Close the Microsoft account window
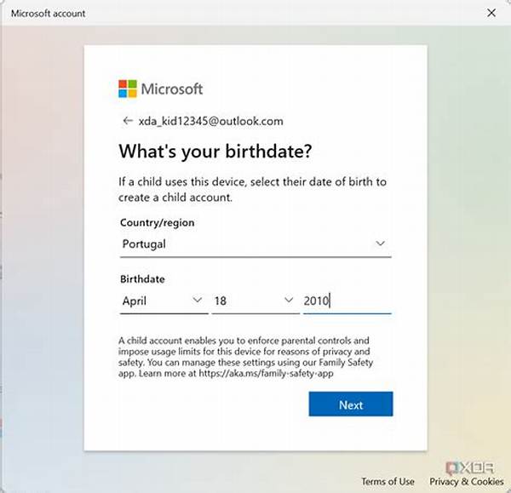This screenshot has height=493, width=511. click(x=491, y=13)
